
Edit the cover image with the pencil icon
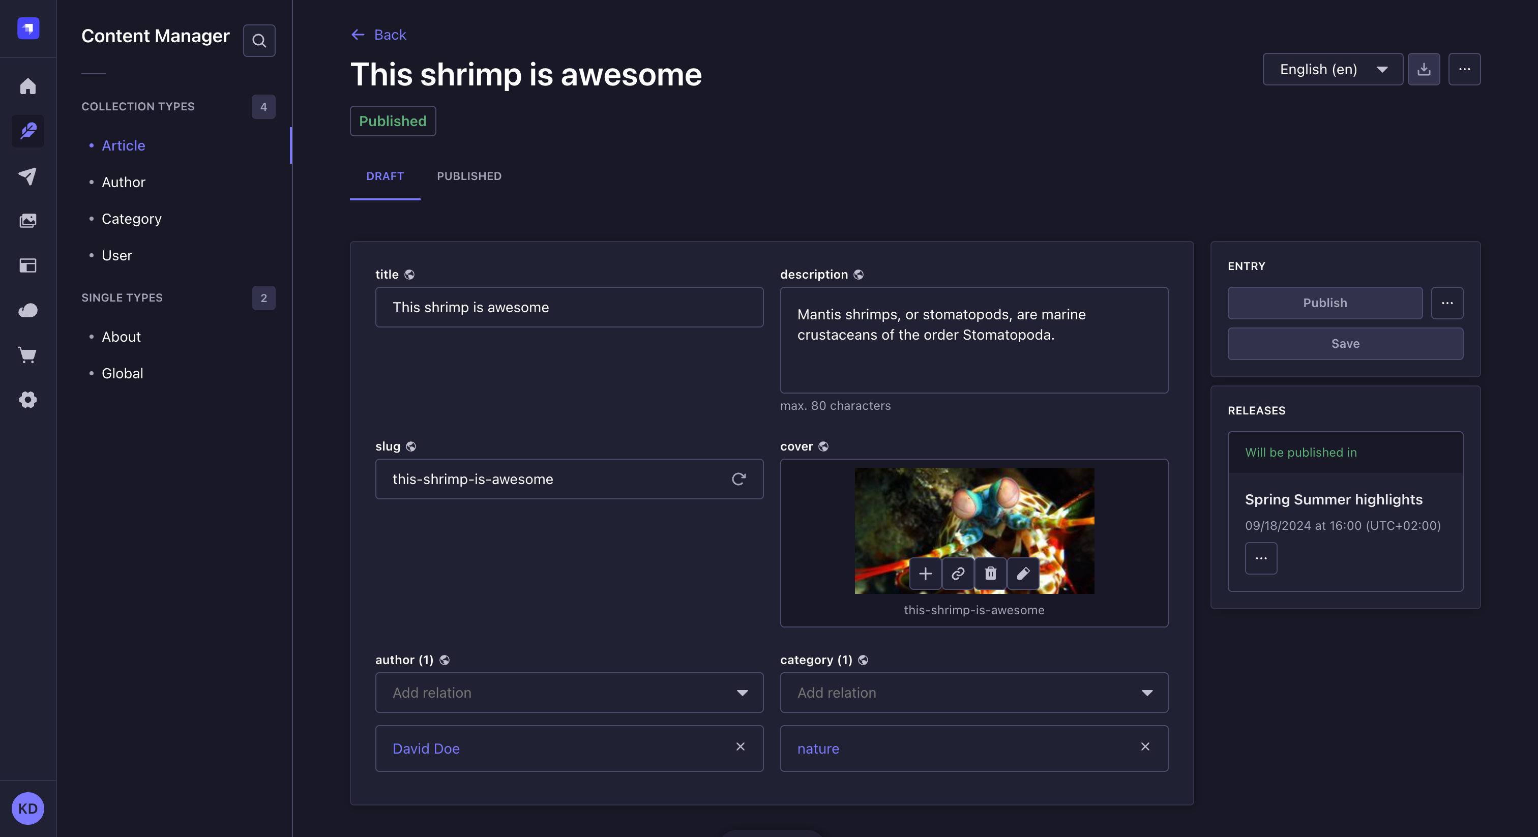[1023, 573]
